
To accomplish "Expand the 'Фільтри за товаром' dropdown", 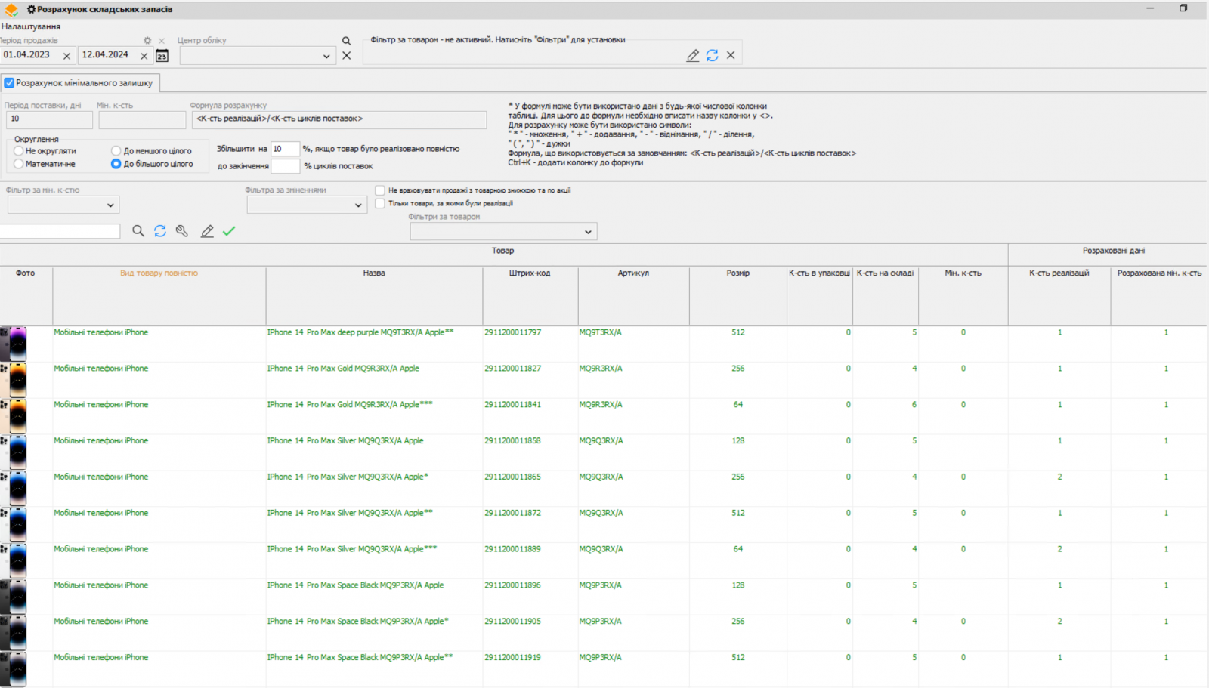I will coord(588,232).
